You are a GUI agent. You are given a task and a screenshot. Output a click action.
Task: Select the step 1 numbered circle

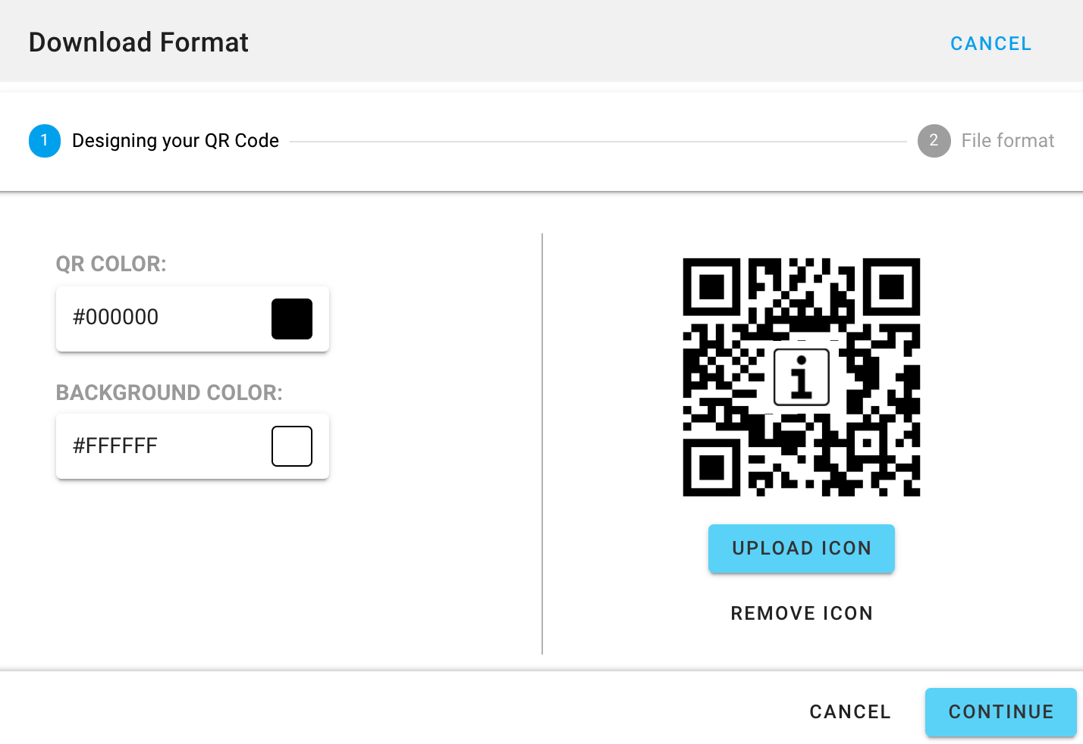(x=45, y=141)
